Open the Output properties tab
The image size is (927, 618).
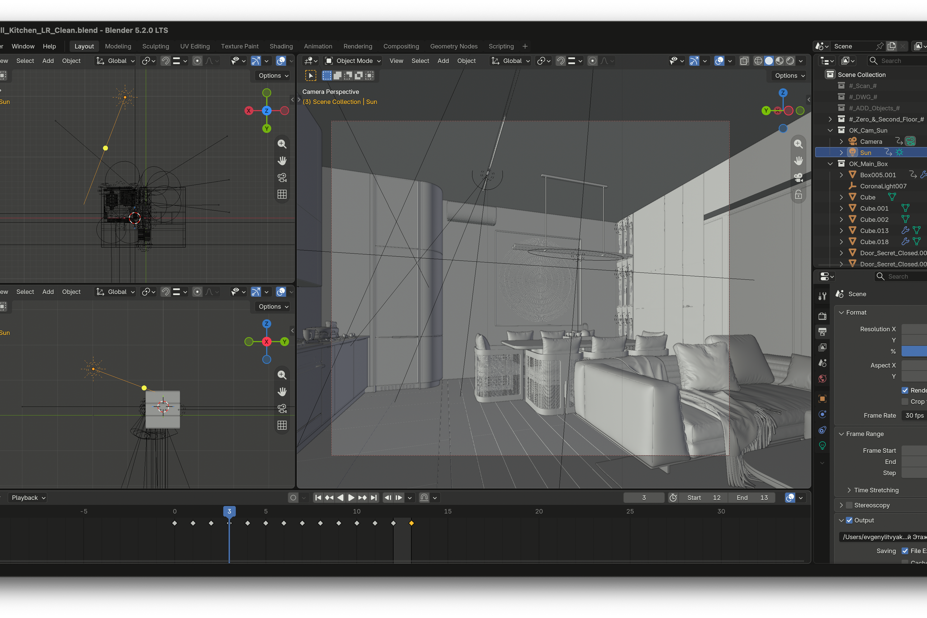[x=822, y=332]
